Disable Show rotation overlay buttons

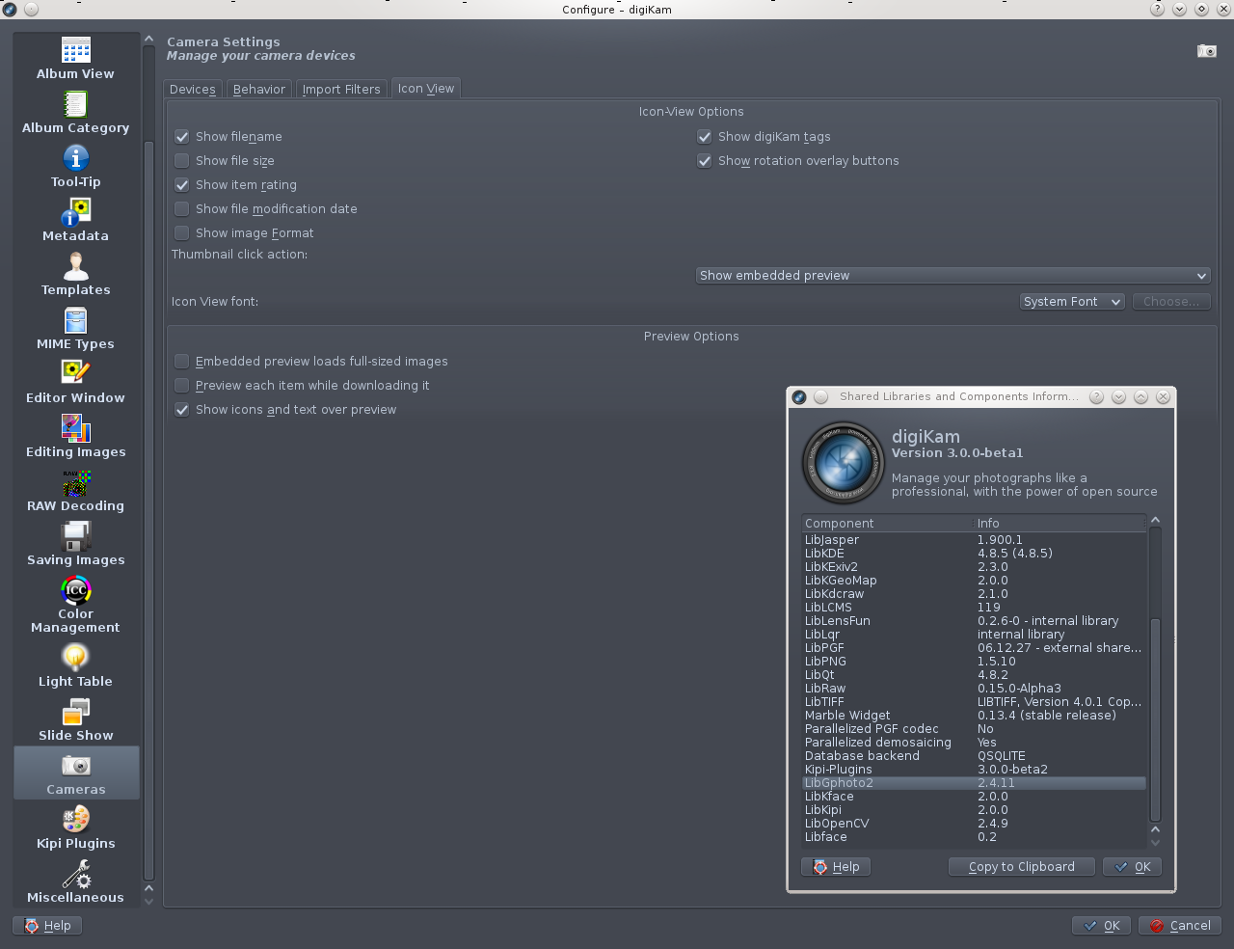(704, 160)
